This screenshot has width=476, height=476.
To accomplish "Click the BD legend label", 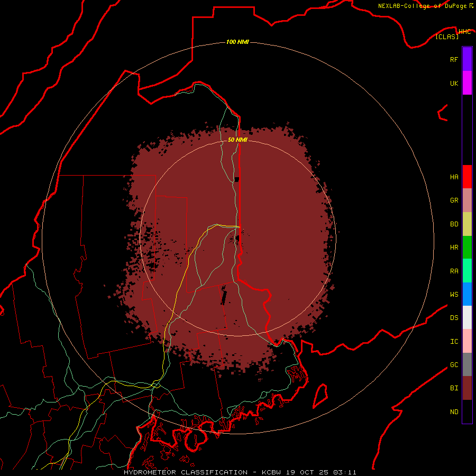I will point(454,224).
